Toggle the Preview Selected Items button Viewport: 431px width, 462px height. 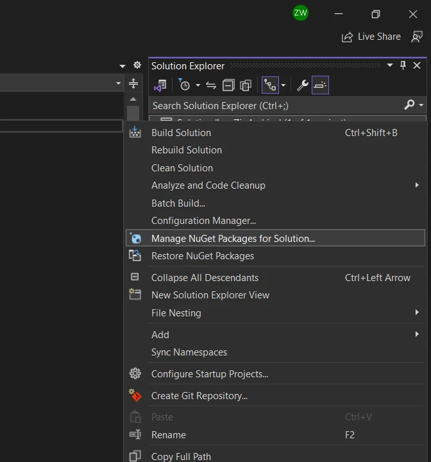pyautogui.click(x=320, y=85)
